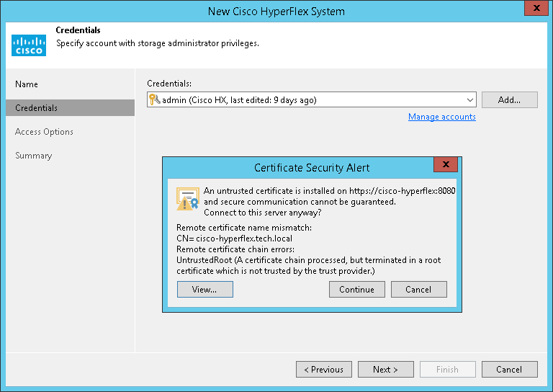Select the Access Options wizard step

[44, 132]
